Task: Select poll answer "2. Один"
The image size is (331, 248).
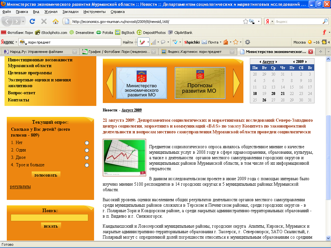Action: click(87, 150)
